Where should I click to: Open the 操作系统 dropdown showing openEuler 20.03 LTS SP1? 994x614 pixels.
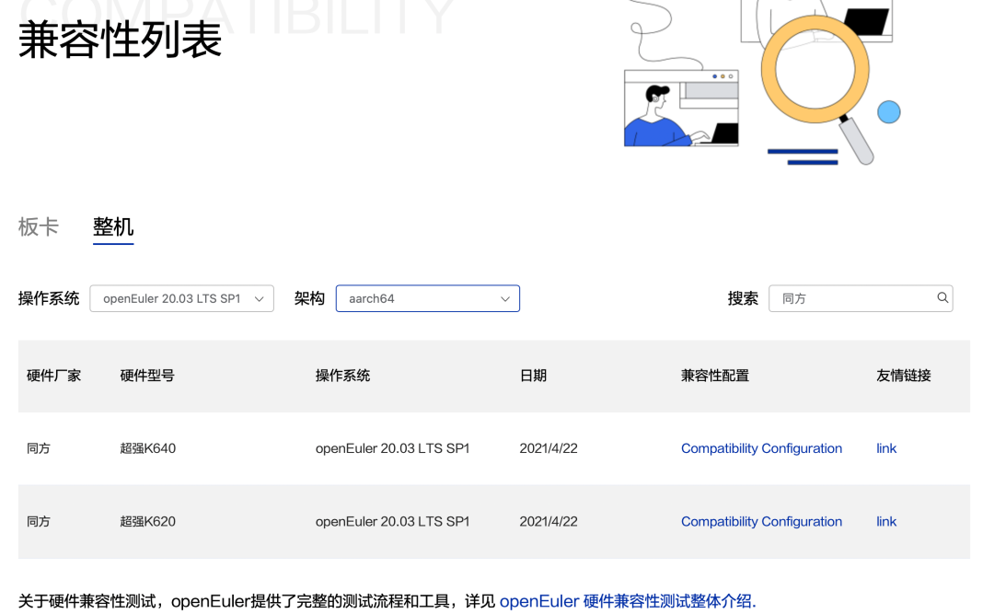(x=182, y=299)
